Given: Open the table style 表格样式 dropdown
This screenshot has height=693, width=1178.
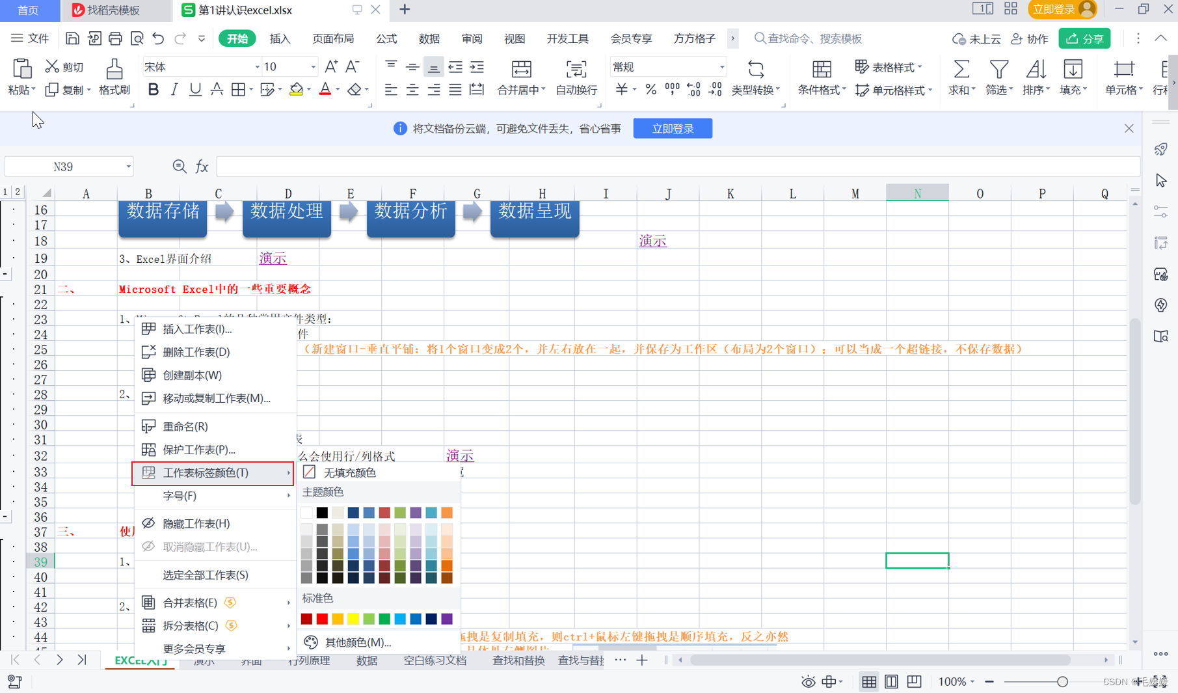Looking at the screenshot, I should (x=889, y=67).
